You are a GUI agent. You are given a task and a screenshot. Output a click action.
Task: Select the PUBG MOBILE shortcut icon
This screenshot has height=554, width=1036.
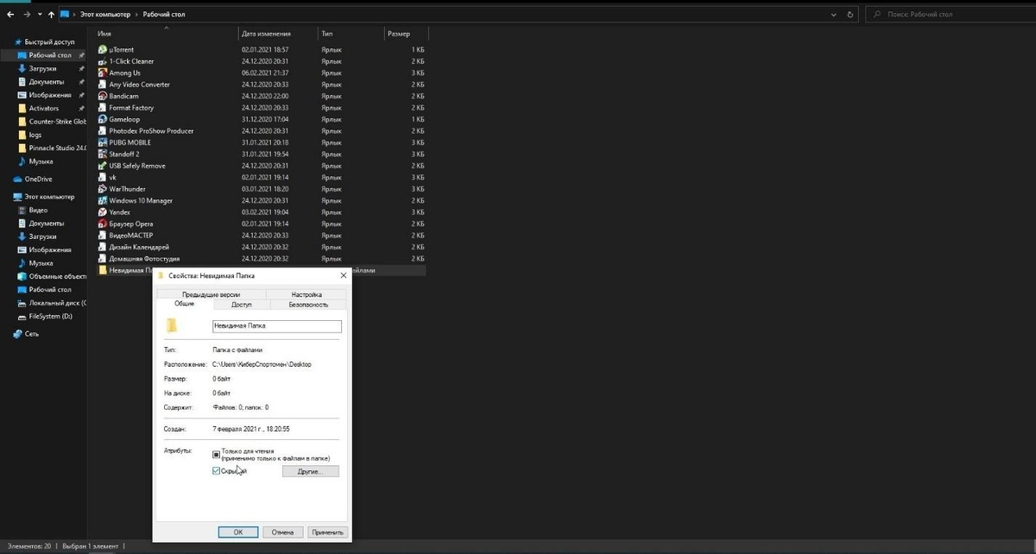(x=103, y=142)
